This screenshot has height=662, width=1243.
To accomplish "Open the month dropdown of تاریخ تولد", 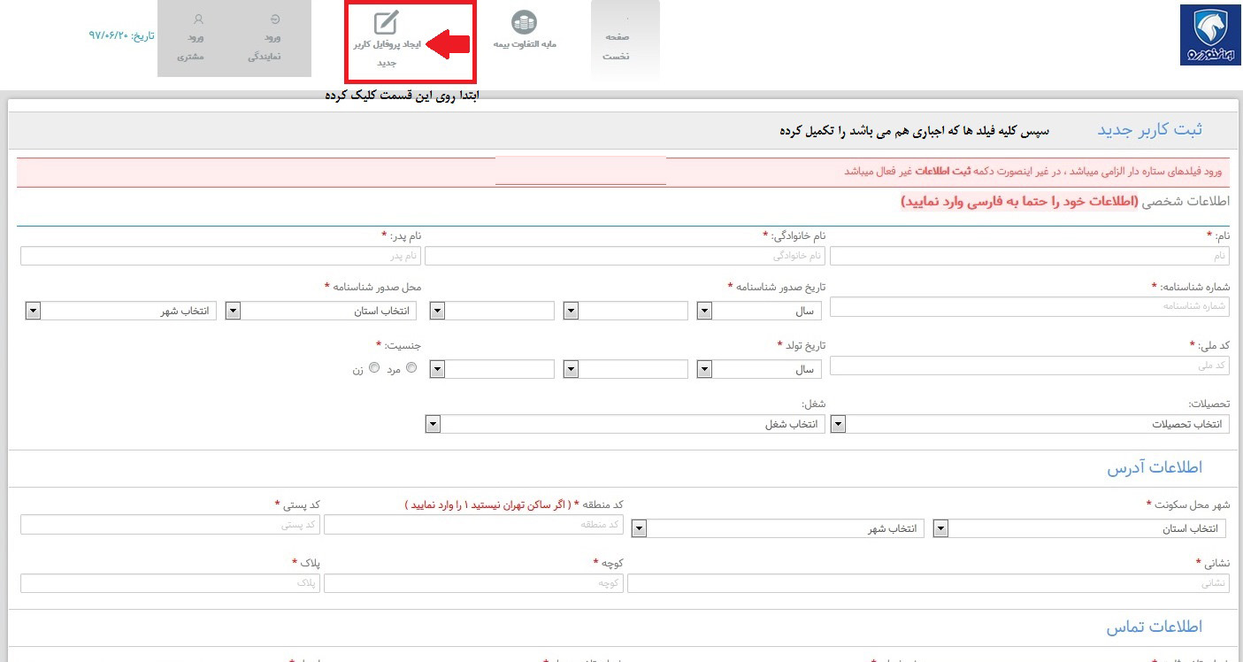I will pos(626,369).
